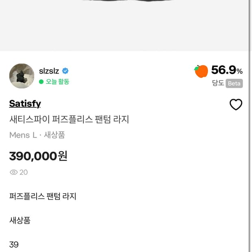Image resolution: width=252 pixels, height=252 pixels.
Task: Click the eye view-count icon
Action: click(x=13, y=172)
